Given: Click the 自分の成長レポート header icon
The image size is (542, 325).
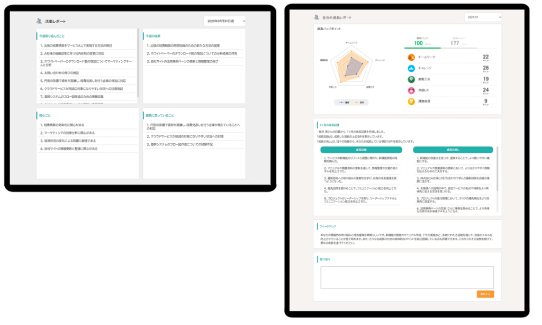Looking at the screenshot, I should 317,17.
